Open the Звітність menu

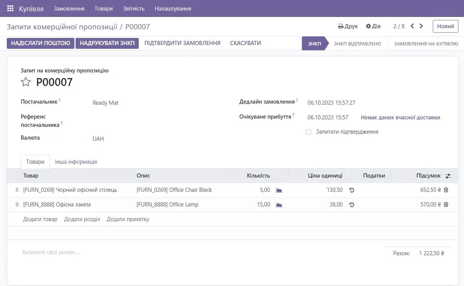(x=133, y=8)
